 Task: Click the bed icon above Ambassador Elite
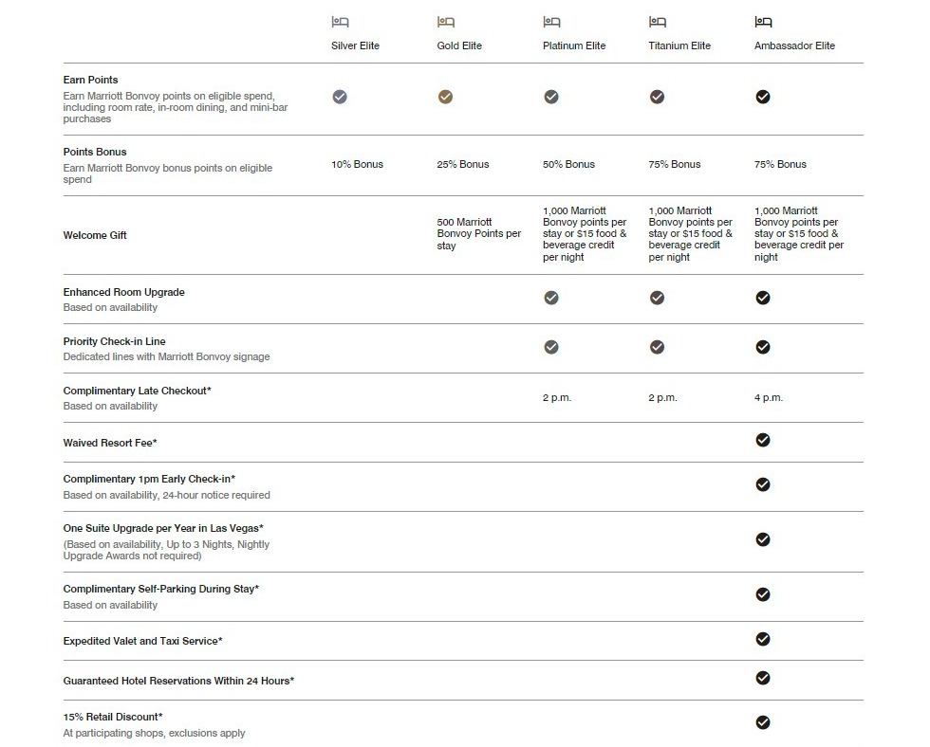point(763,22)
